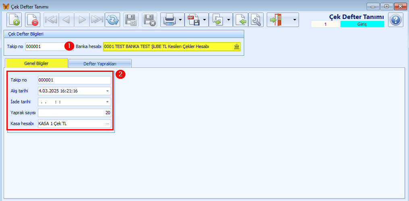This screenshot has height=201, width=409.
Task: Open the Alış tarihi date dropdown arrow
Action: tap(107, 91)
